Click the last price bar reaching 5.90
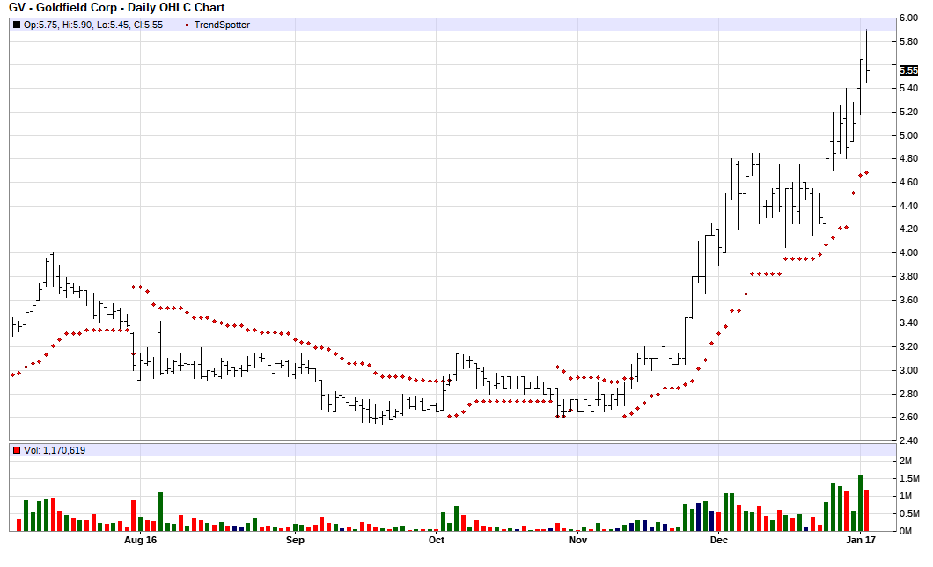This screenshot has width=933, height=567. 867,56
